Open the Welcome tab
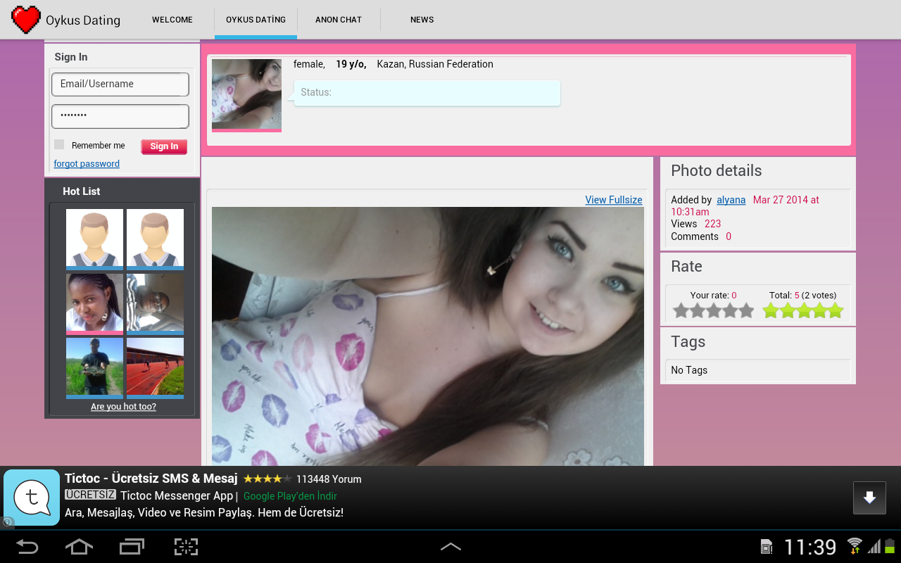901x563 pixels. [x=172, y=20]
